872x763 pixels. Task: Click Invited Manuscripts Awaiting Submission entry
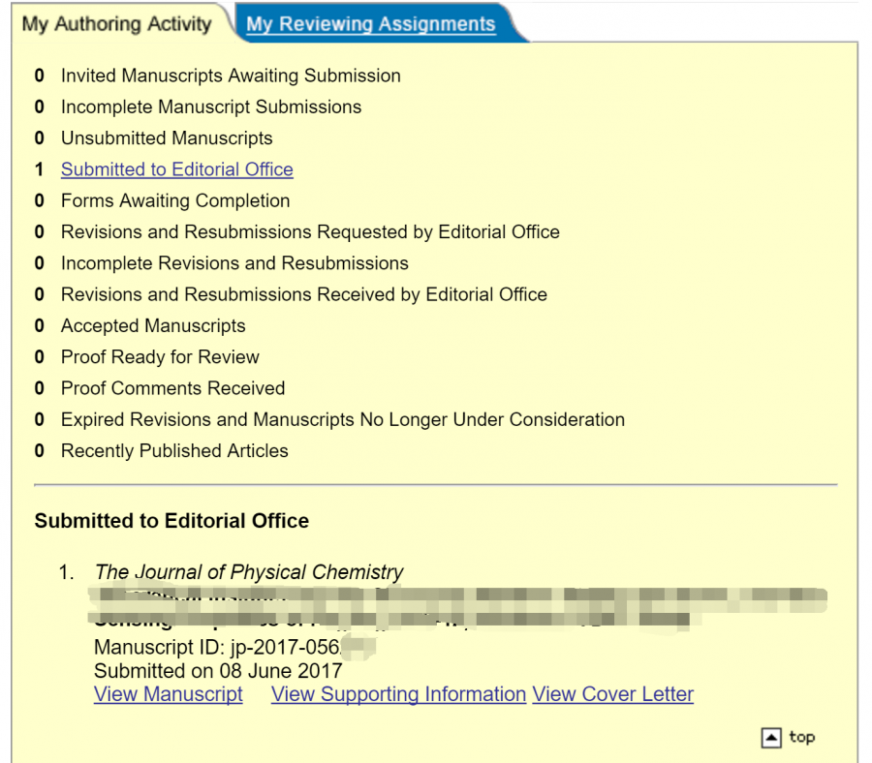(x=231, y=76)
